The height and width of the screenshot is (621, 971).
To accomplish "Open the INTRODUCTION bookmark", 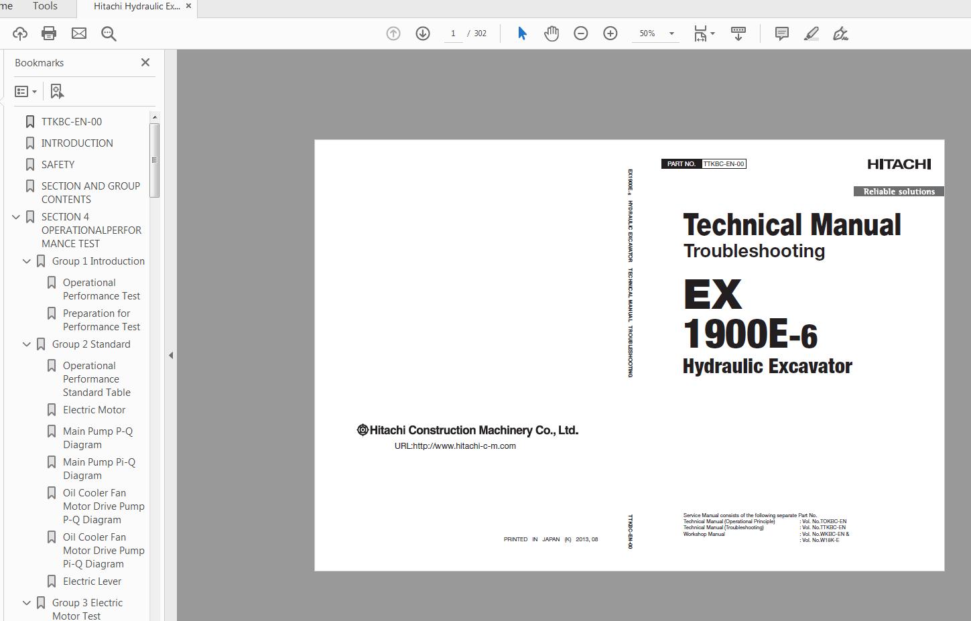I will click(77, 143).
